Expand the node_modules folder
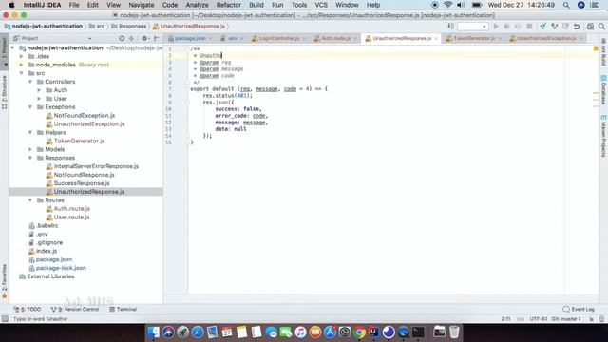The image size is (608, 342). pyautogui.click(x=22, y=65)
